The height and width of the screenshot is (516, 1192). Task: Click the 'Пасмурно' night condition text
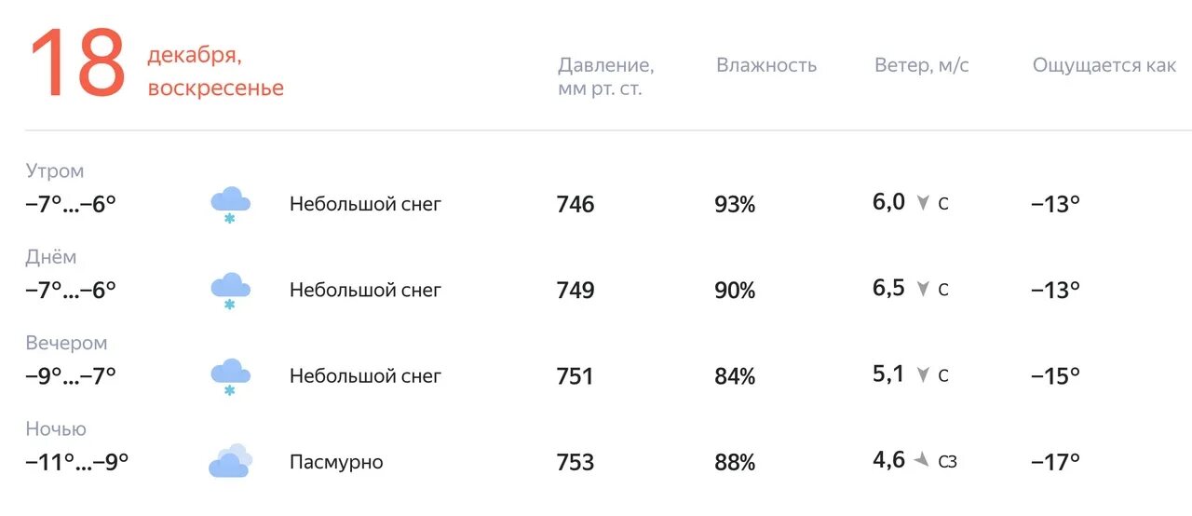coord(336,462)
